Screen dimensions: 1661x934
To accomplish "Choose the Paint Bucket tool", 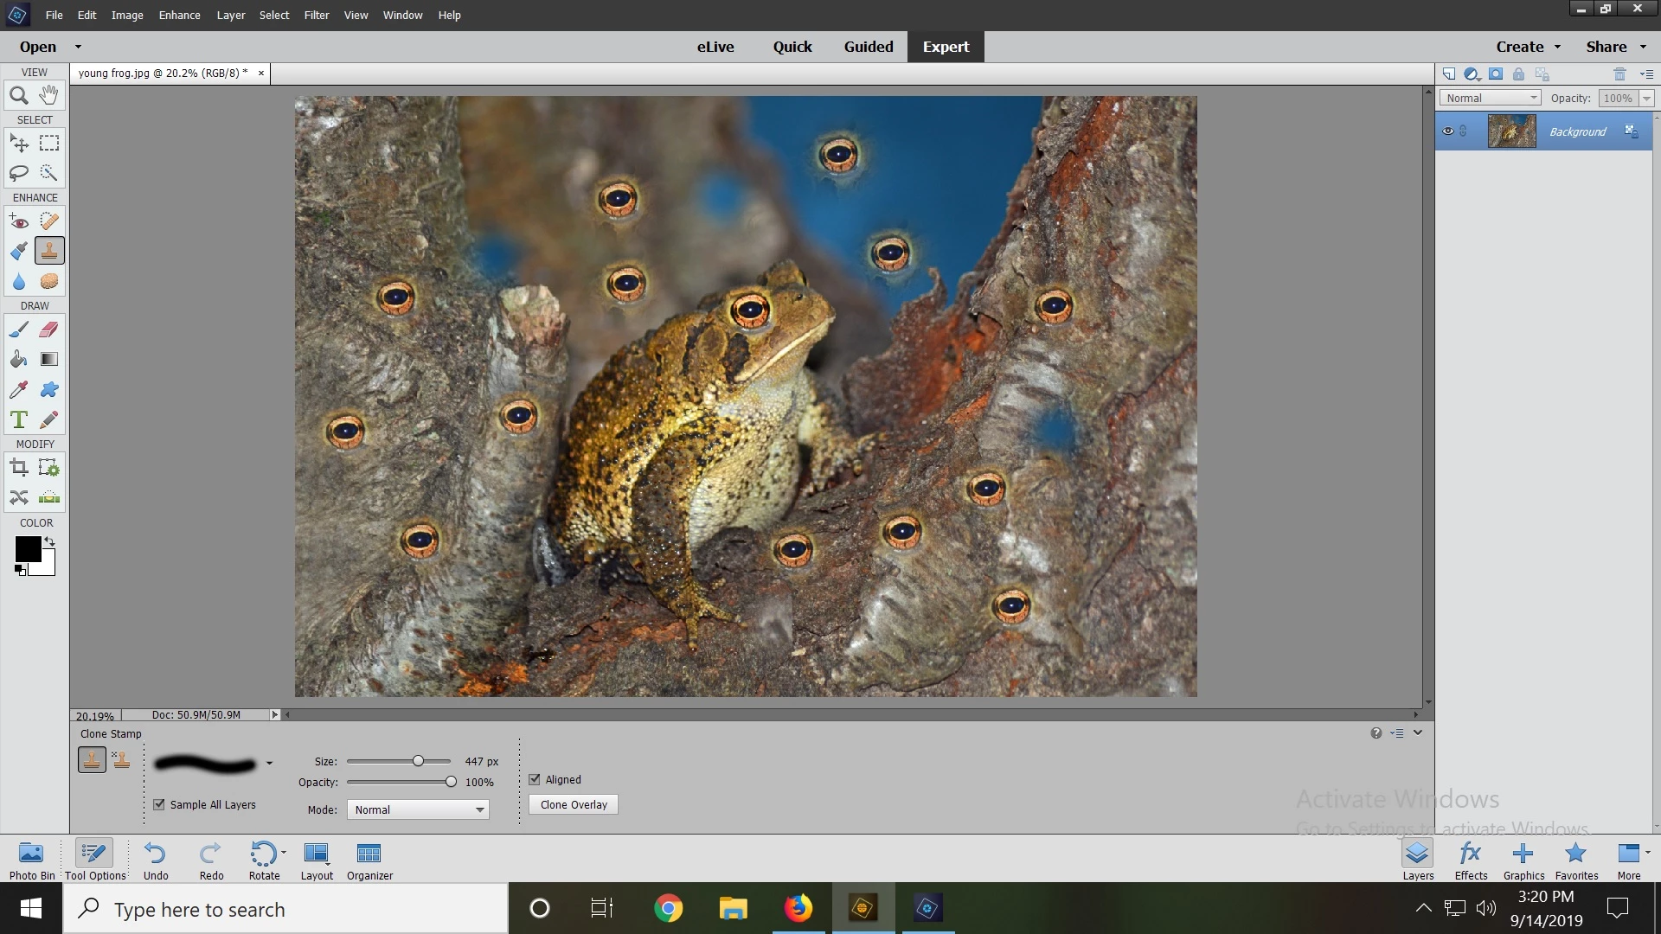I will [18, 360].
